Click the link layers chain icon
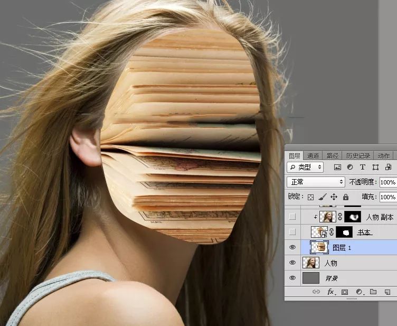Image resolution: width=397 pixels, height=326 pixels. (316, 292)
